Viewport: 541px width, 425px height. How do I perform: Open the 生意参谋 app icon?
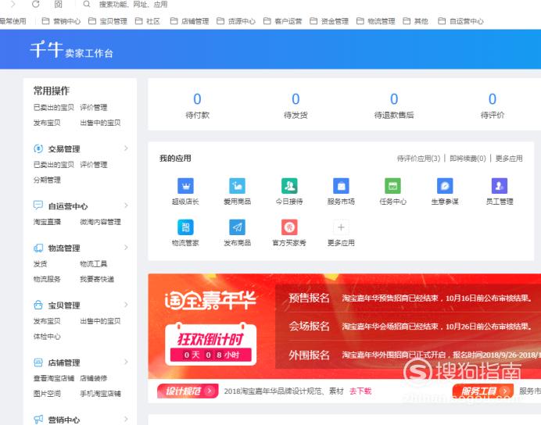445,186
